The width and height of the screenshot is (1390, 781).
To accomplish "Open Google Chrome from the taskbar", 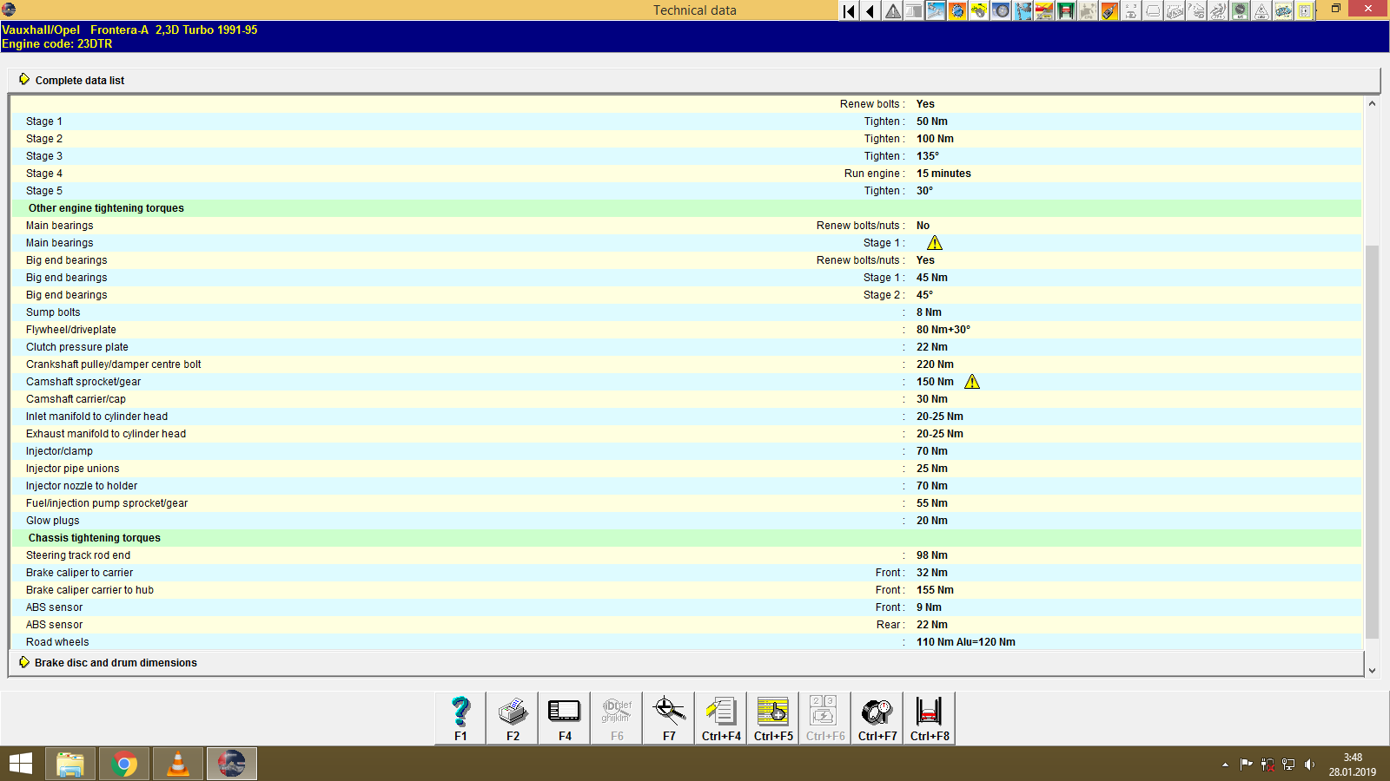I will [123, 764].
